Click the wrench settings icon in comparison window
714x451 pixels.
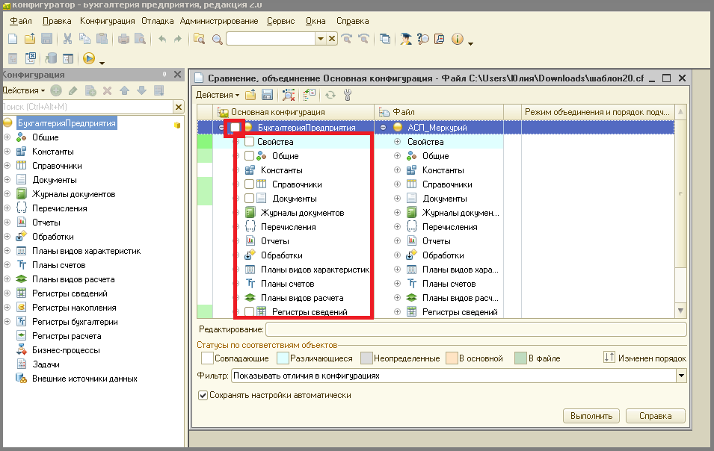(348, 95)
